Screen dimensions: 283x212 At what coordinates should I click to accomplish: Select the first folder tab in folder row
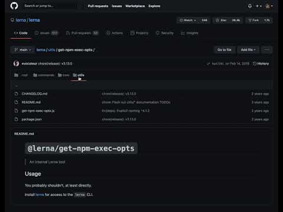coord(21,75)
